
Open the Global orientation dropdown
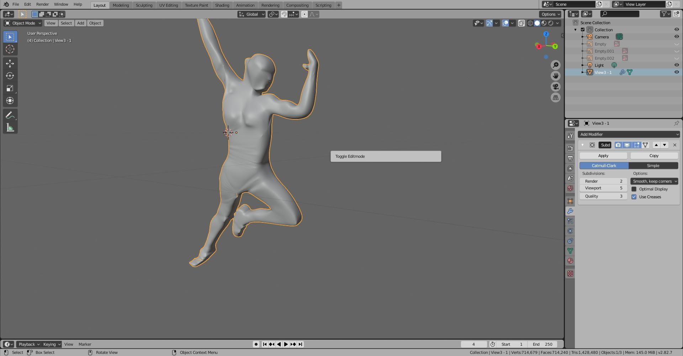252,14
